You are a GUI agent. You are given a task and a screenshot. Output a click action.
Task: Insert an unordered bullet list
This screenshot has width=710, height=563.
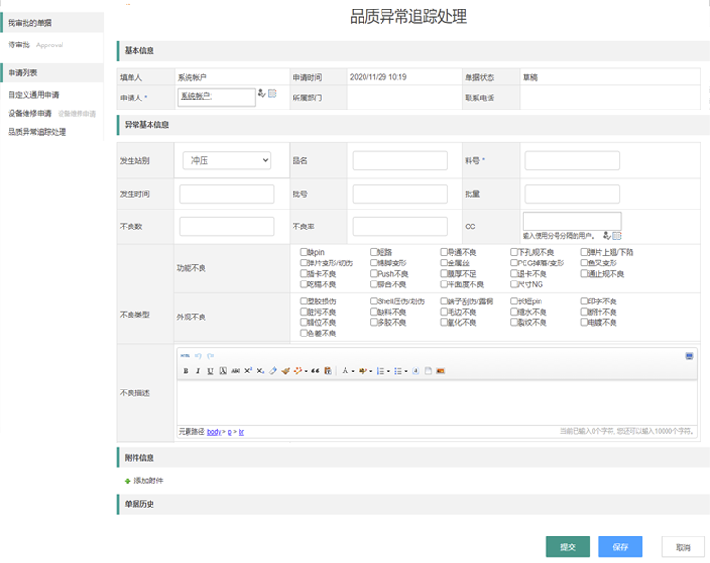pos(398,371)
